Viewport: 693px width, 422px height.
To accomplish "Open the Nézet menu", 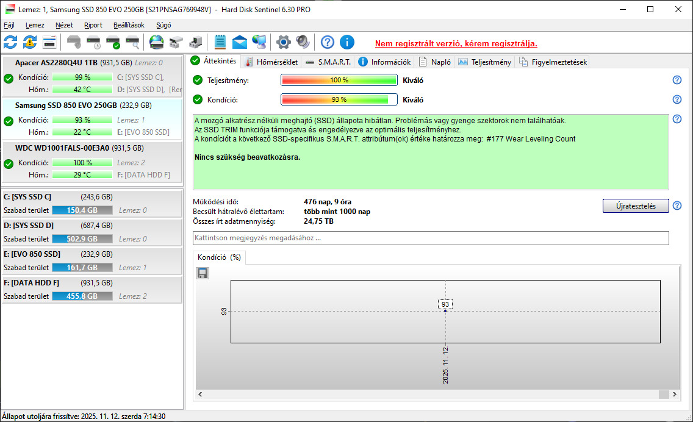I will (64, 25).
